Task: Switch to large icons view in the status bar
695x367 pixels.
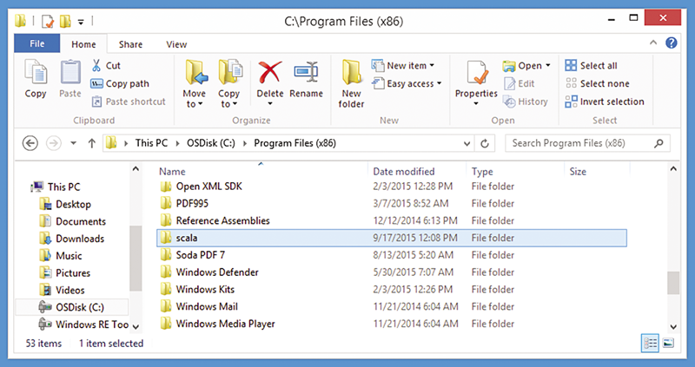Action: pos(668,343)
